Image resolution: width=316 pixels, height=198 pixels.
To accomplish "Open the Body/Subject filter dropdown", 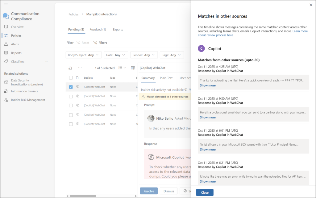I will pos(84,55).
